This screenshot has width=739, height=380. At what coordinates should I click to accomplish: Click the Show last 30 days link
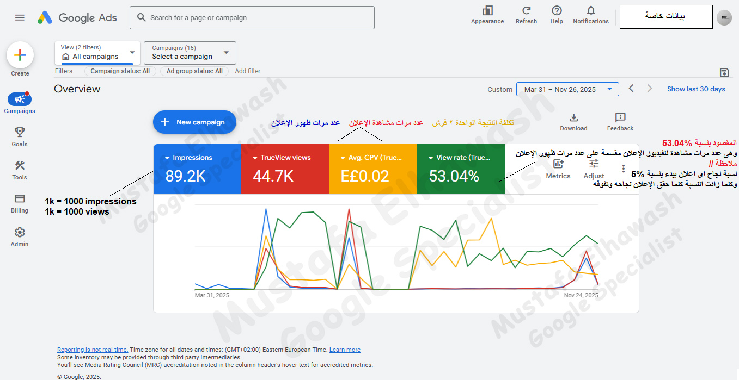point(696,89)
